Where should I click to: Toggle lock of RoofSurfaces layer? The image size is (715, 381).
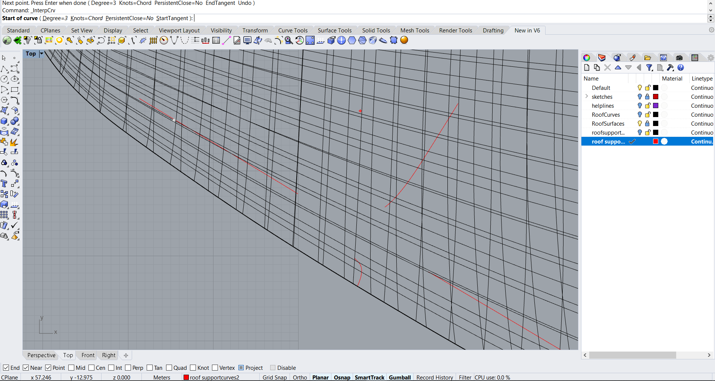[647, 123]
